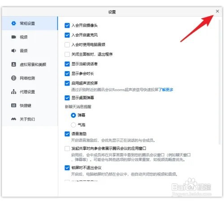Uncheck 入会开启摄像头 checkbox

pos(67,26)
